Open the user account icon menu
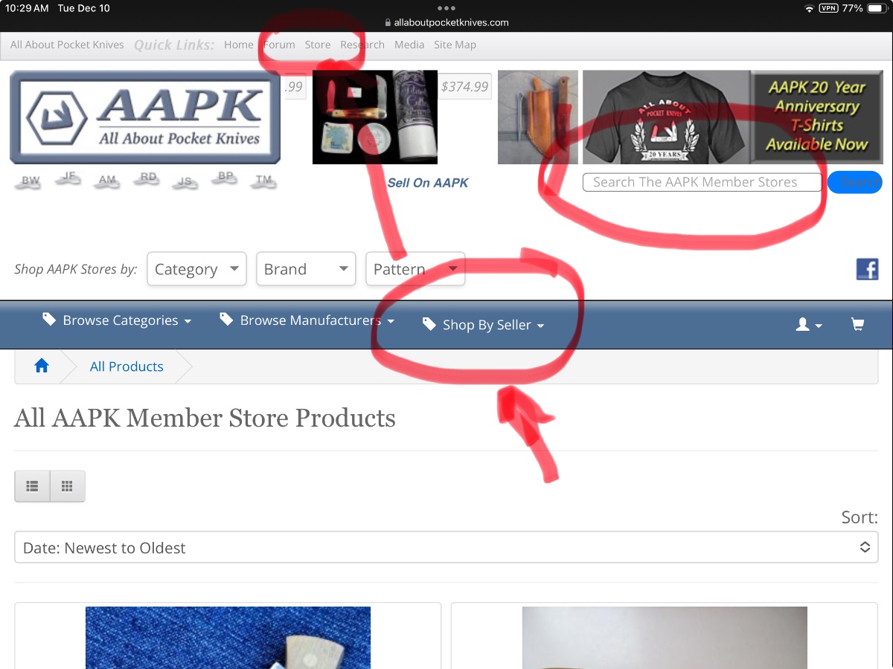 tap(809, 324)
